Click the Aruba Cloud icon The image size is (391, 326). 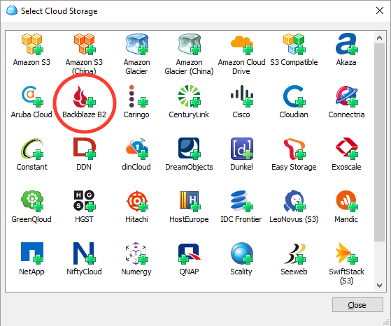(32, 96)
